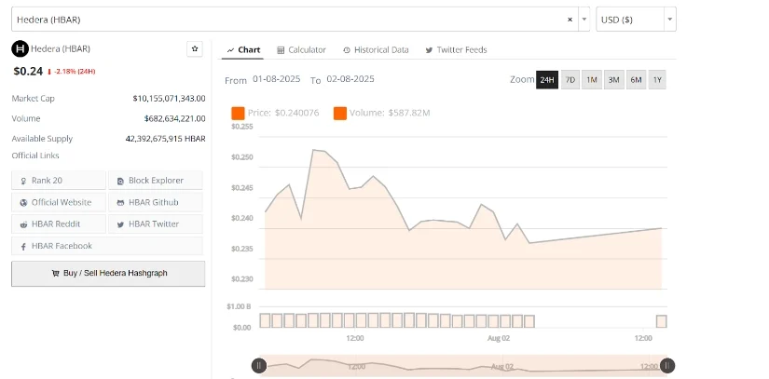Open the HBAR Twitter link
769x379 pixels.
155,223
